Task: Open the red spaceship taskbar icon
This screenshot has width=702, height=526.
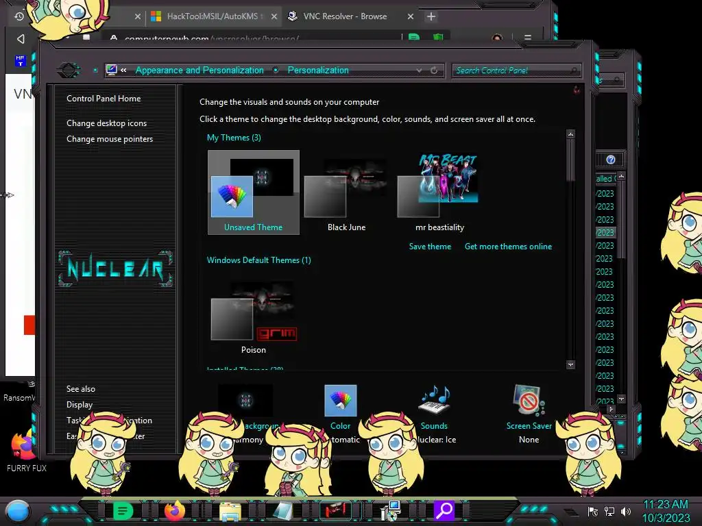Action: point(336,510)
